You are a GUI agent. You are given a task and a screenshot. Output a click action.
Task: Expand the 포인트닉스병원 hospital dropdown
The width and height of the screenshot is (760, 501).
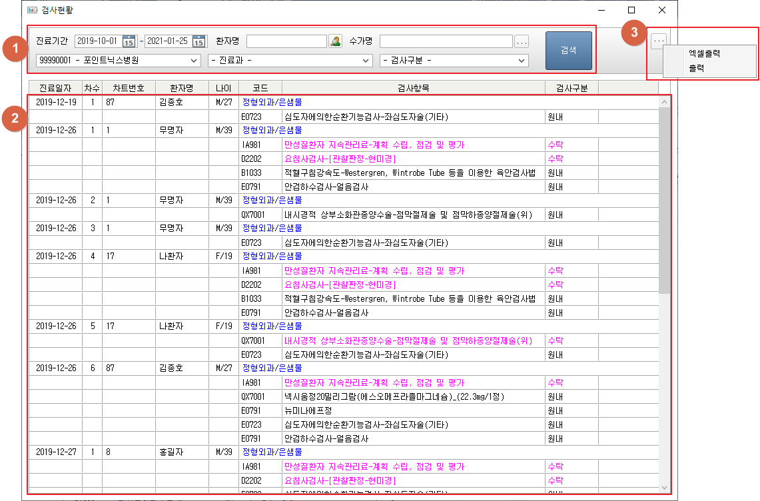[119, 61]
